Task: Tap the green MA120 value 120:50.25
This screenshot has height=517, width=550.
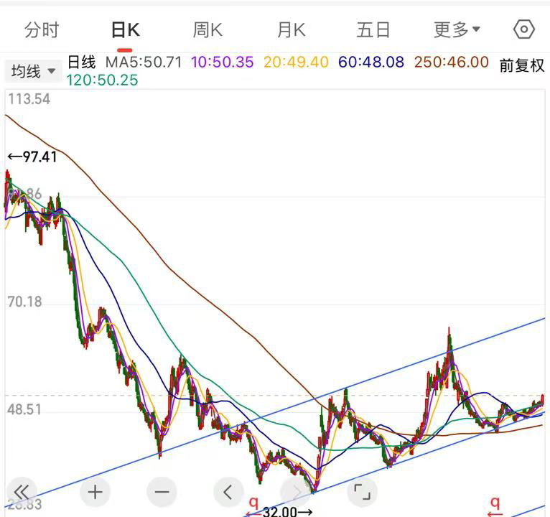Action: [103, 80]
